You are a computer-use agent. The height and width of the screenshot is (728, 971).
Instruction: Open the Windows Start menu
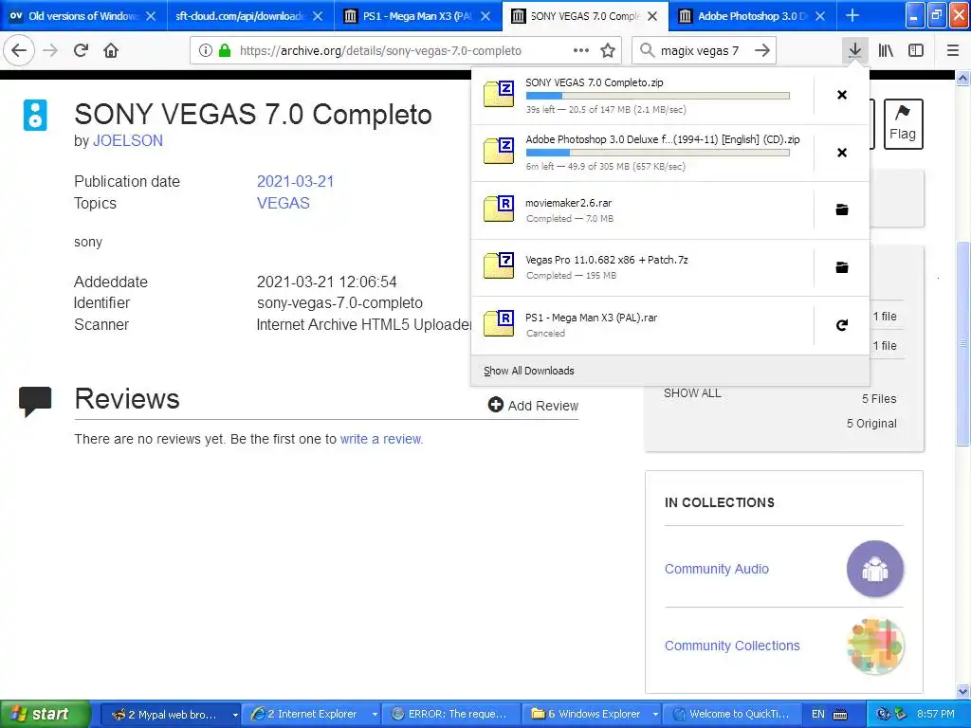(x=46, y=714)
